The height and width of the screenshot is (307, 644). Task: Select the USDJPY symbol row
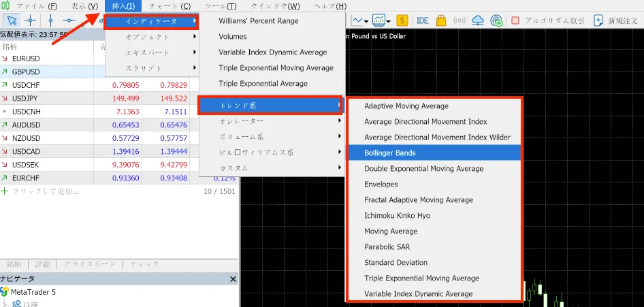tap(26, 98)
